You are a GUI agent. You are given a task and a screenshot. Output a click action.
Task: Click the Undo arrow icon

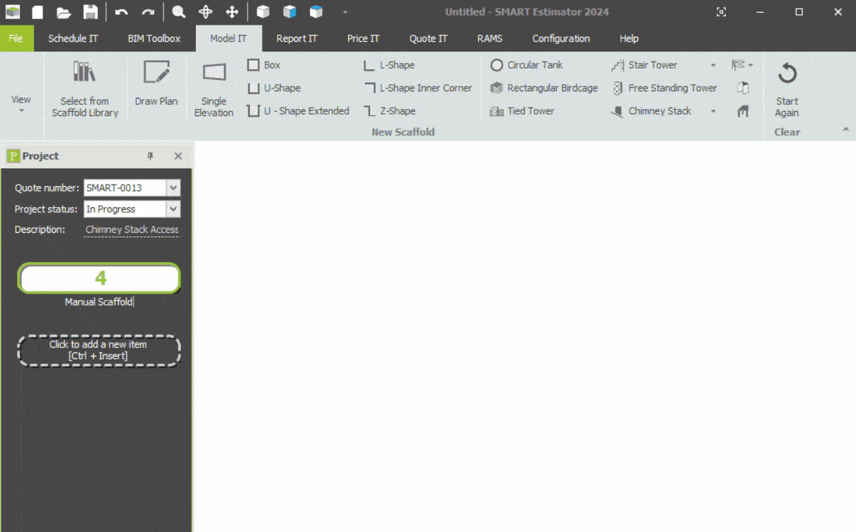[x=122, y=12]
